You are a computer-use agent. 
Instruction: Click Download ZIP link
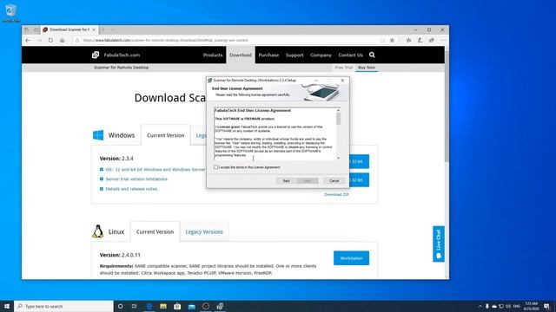[336, 194]
